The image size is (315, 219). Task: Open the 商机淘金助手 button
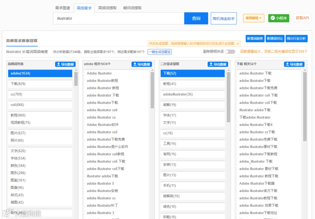point(224,18)
